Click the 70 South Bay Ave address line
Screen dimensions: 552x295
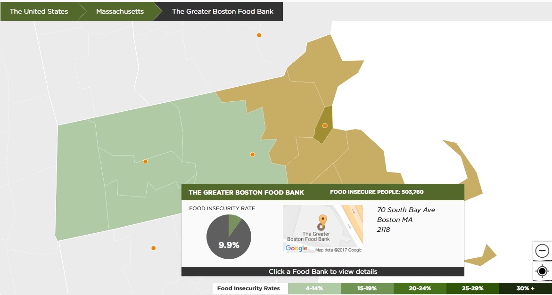[406, 210]
